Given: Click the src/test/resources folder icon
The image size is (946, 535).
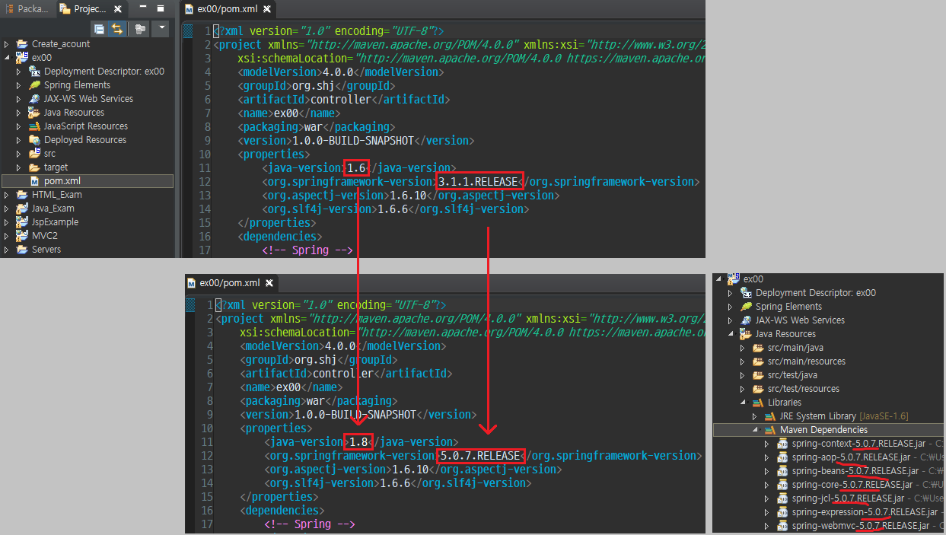Looking at the screenshot, I should 758,389.
